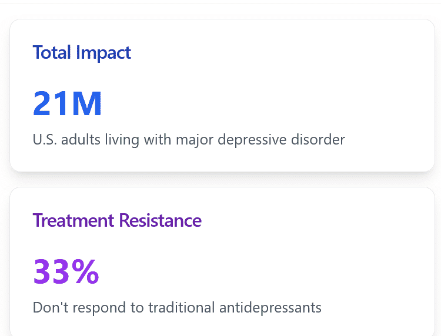Click the Treatment Resistance heading
This screenshot has width=441, height=336.
click(x=117, y=220)
